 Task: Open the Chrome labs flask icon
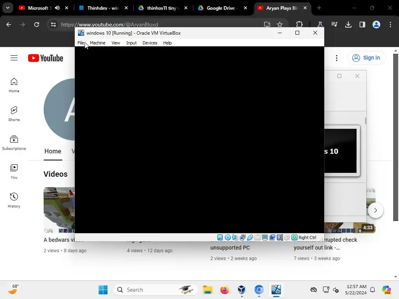click(320, 25)
